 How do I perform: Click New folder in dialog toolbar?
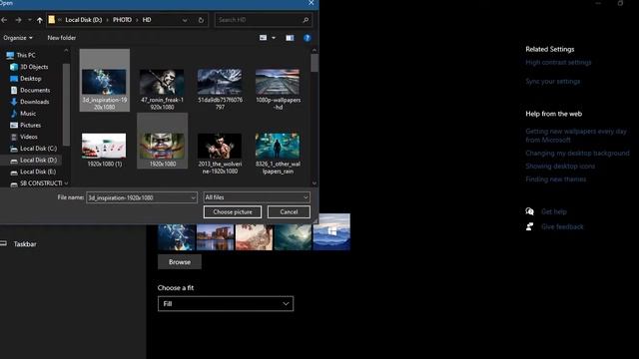(62, 38)
